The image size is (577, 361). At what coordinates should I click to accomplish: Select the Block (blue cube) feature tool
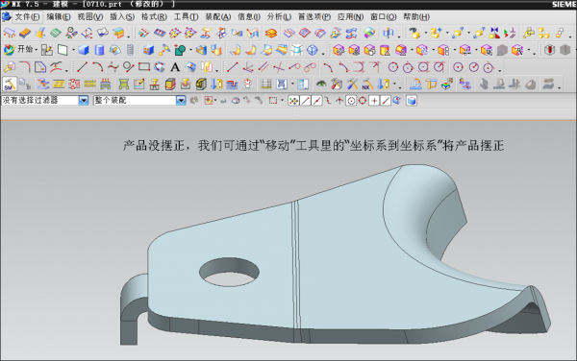[84, 50]
